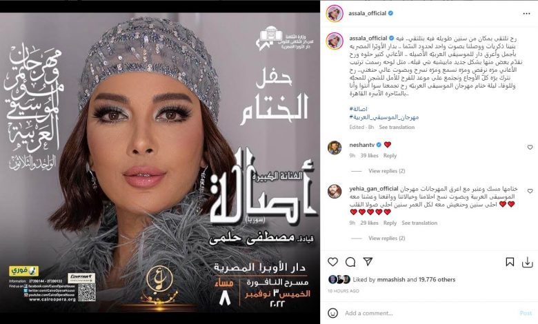Open the #اصالة hashtag link
This screenshot has height=324, width=538.
tap(358, 109)
